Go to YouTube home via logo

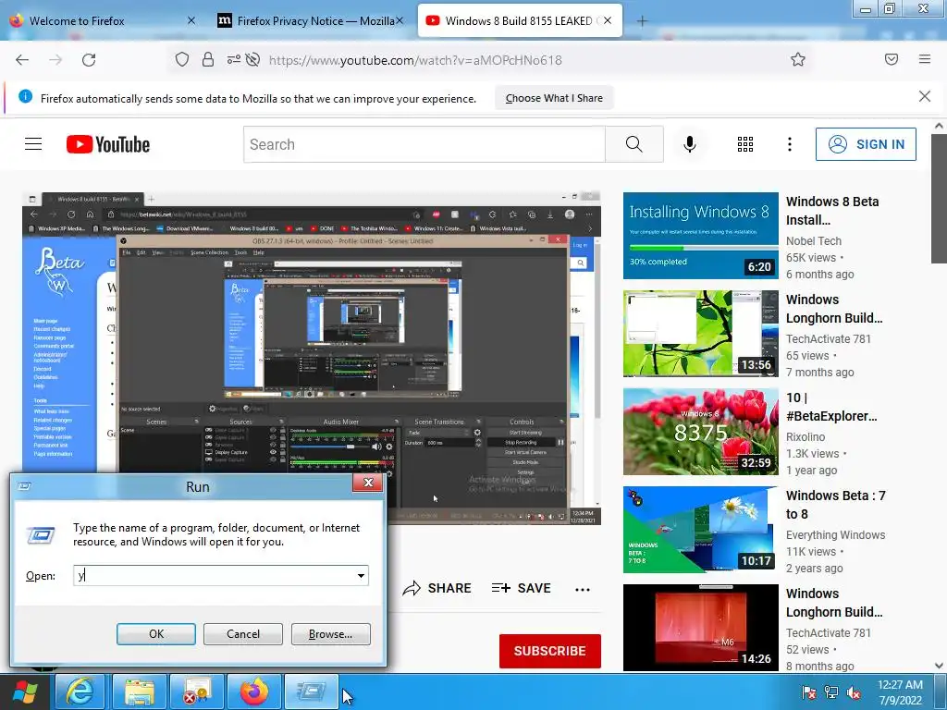pos(108,144)
